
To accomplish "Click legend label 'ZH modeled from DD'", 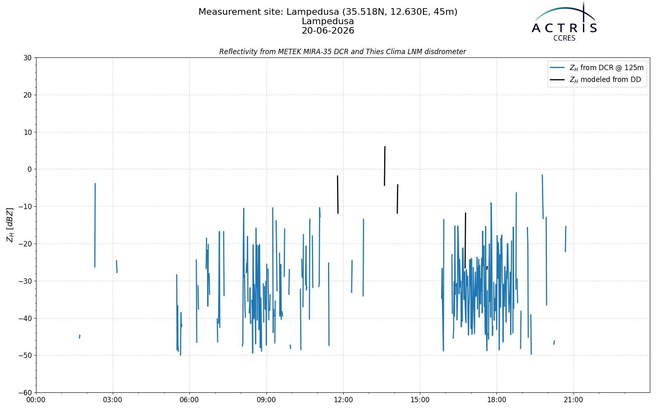I will click(x=605, y=80).
